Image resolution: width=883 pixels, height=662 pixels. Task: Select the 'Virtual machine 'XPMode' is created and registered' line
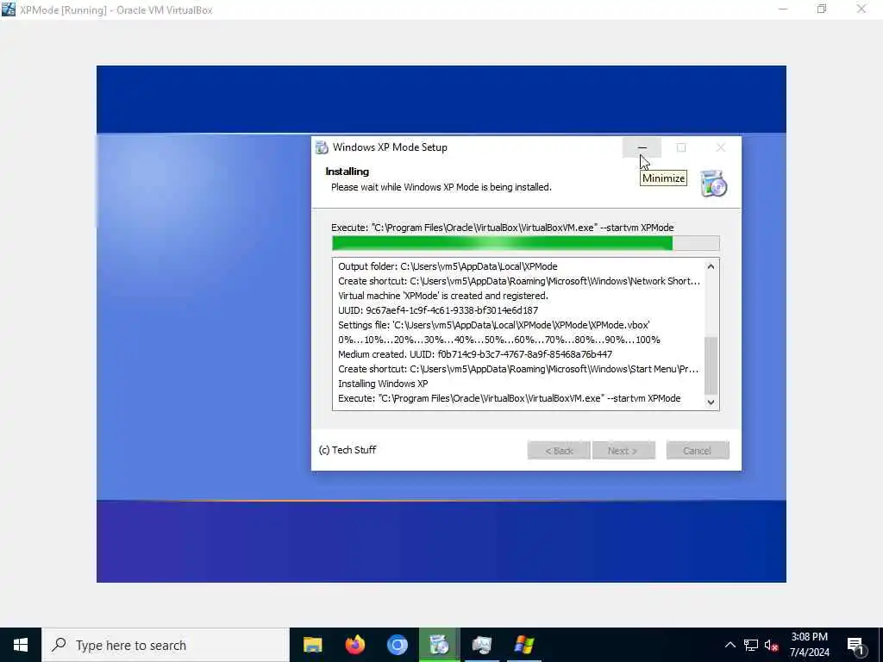click(x=442, y=296)
